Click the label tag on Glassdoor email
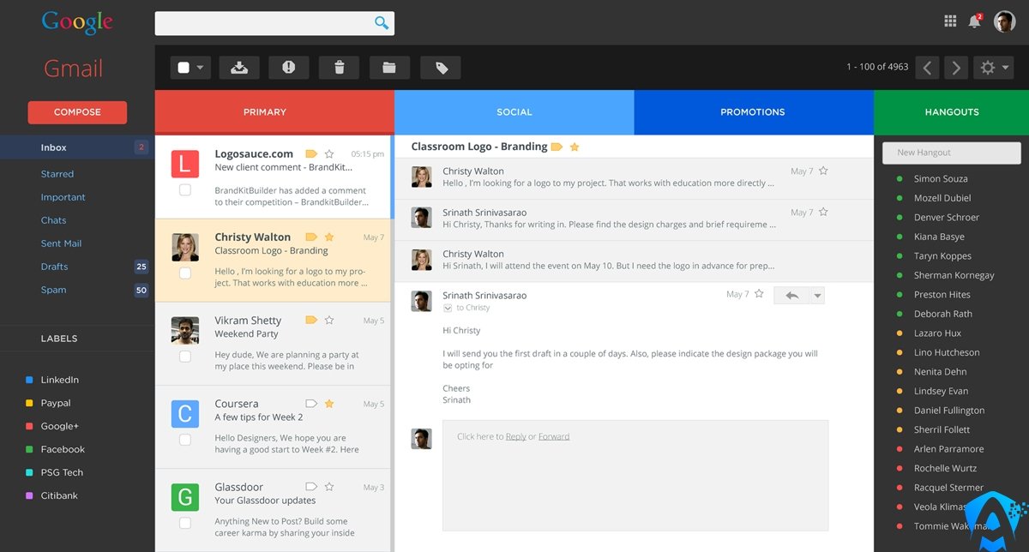The width and height of the screenshot is (1029, 552). [x=310, y=487]
